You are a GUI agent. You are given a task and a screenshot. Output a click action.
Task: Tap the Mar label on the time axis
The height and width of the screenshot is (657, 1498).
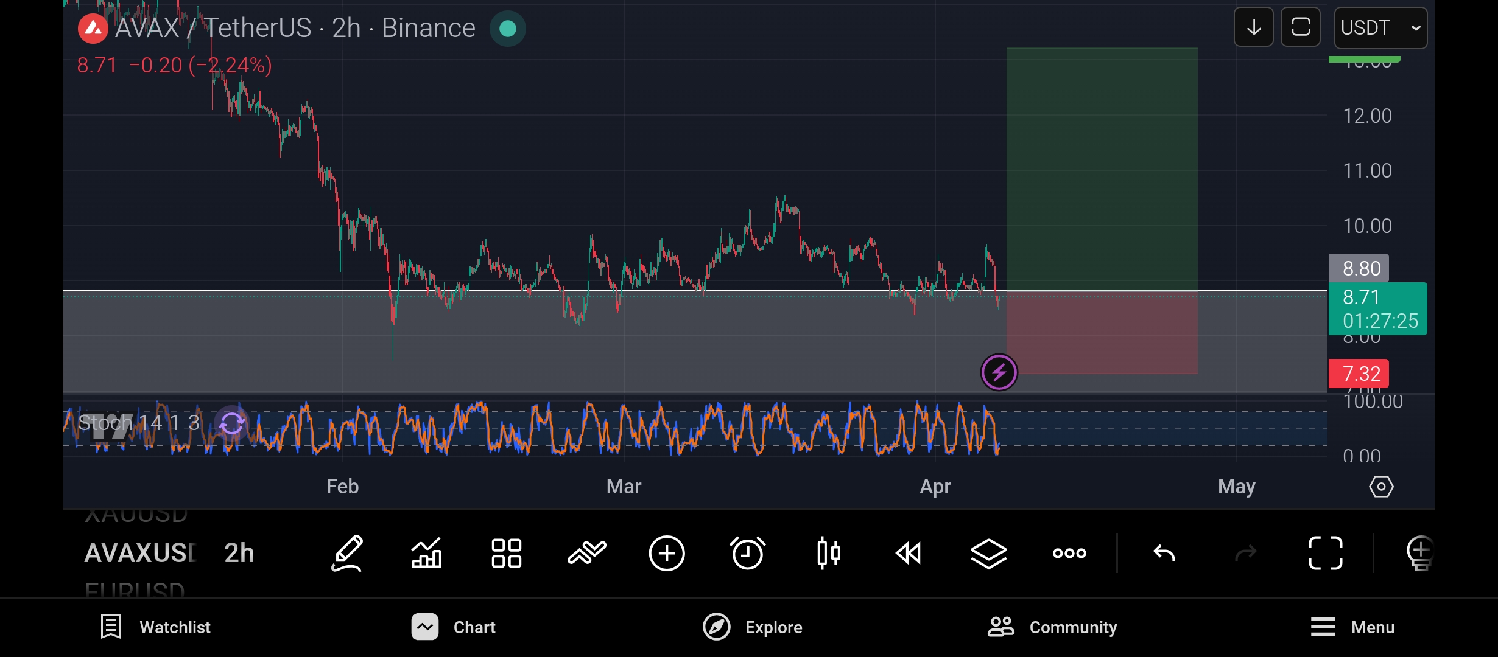pos(624,487)
